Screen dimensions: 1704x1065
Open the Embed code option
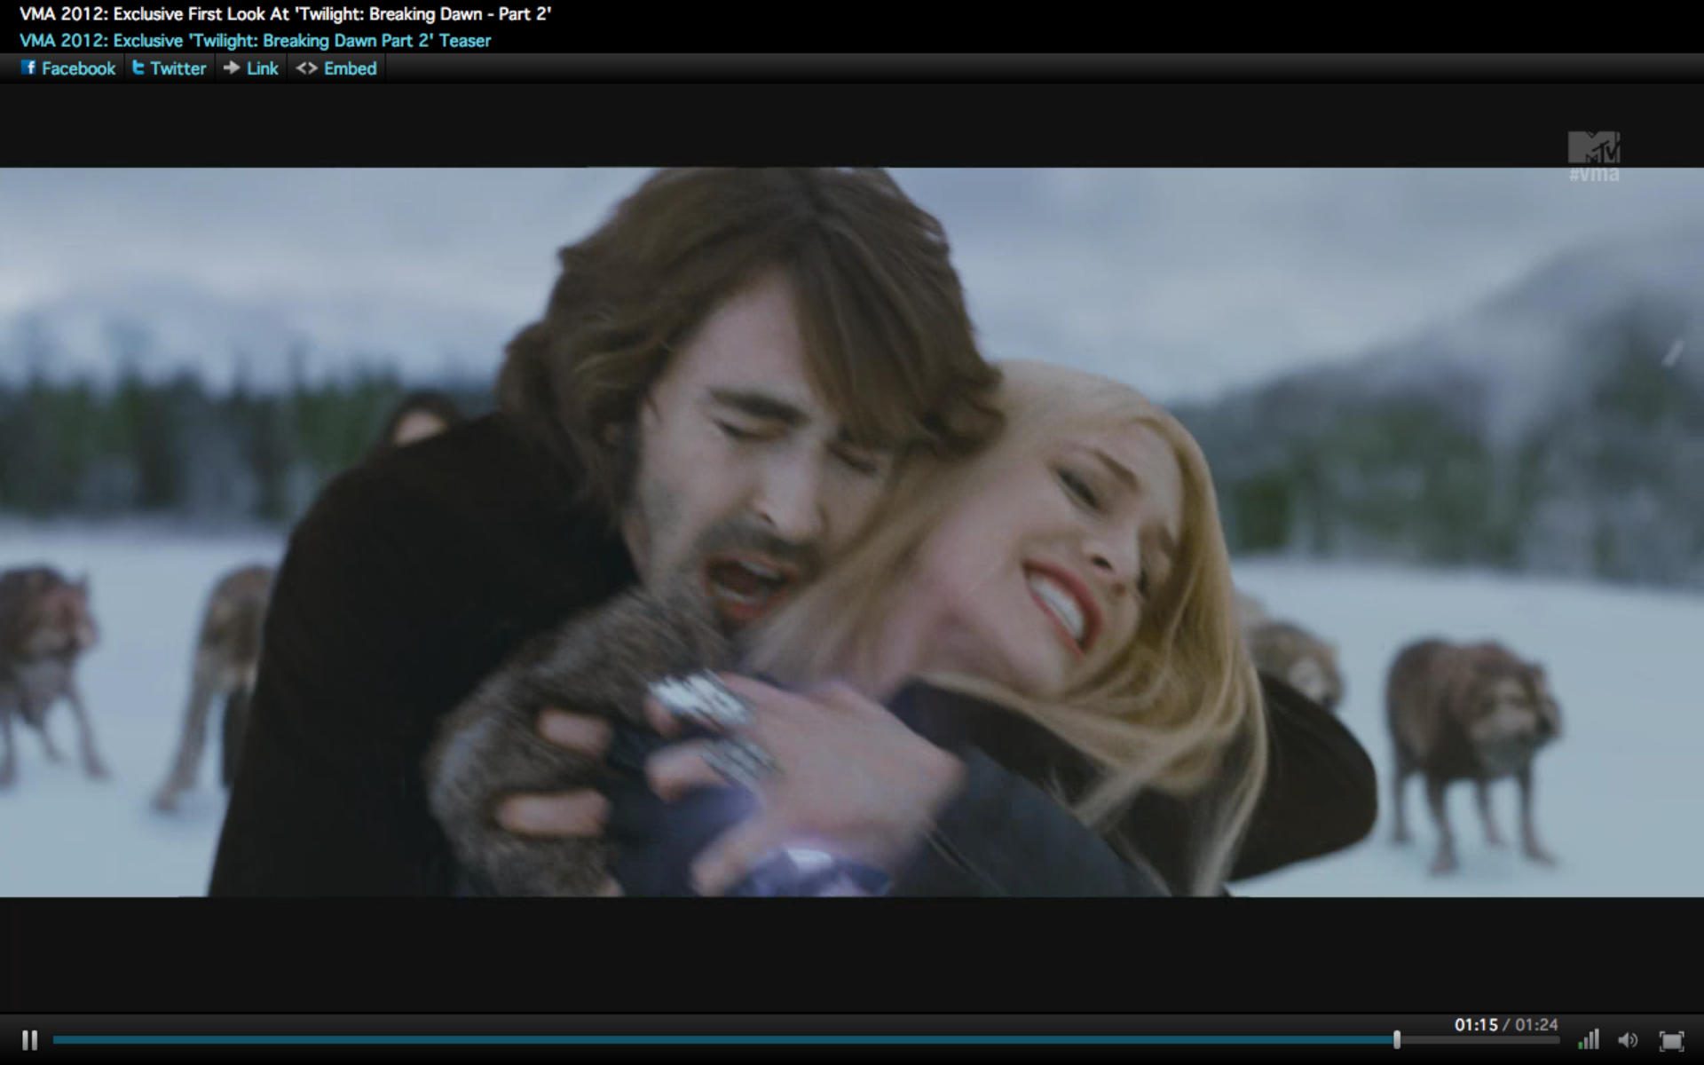(x=350, y=68)
